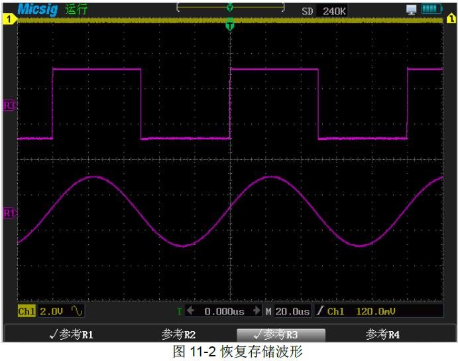Tap the rising edge trigger slope icon
Image resolution: width=458 pixels, height=361 pixels.
(319, 311)
